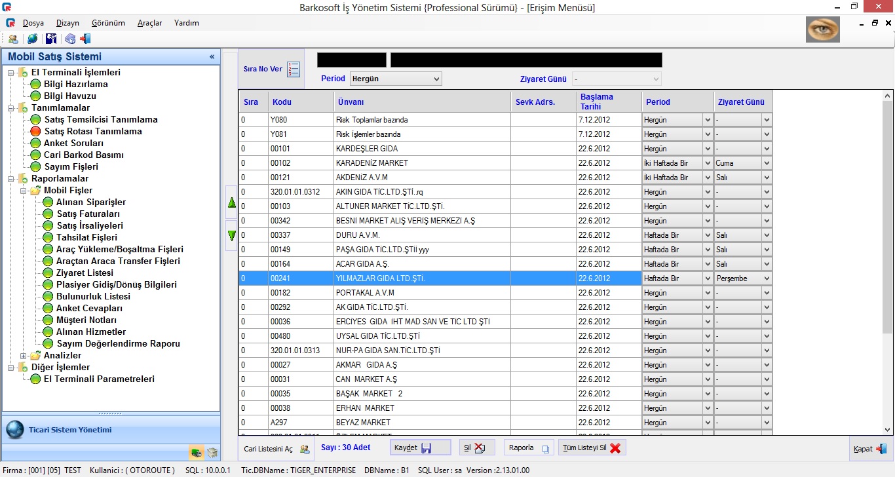Click the eye logo thumbnail at top right
The image size is (895, 477).
click(823, 30)
